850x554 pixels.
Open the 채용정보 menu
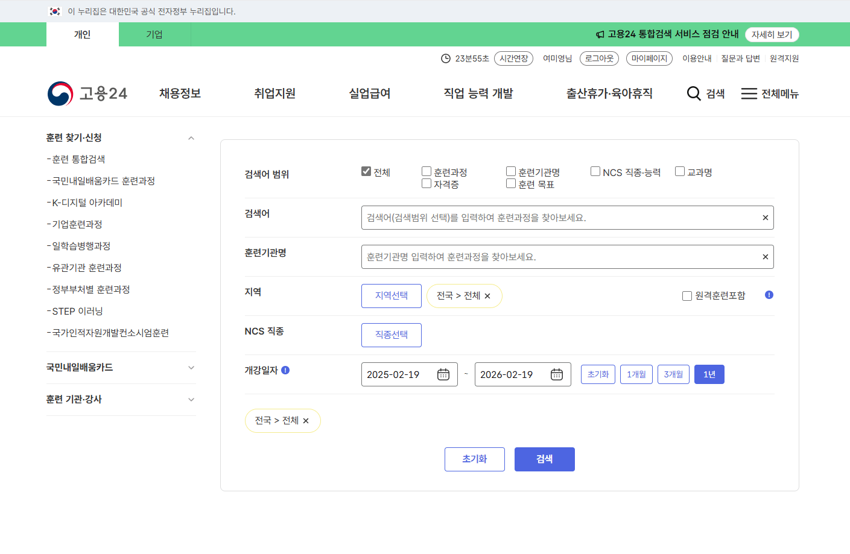179,93
